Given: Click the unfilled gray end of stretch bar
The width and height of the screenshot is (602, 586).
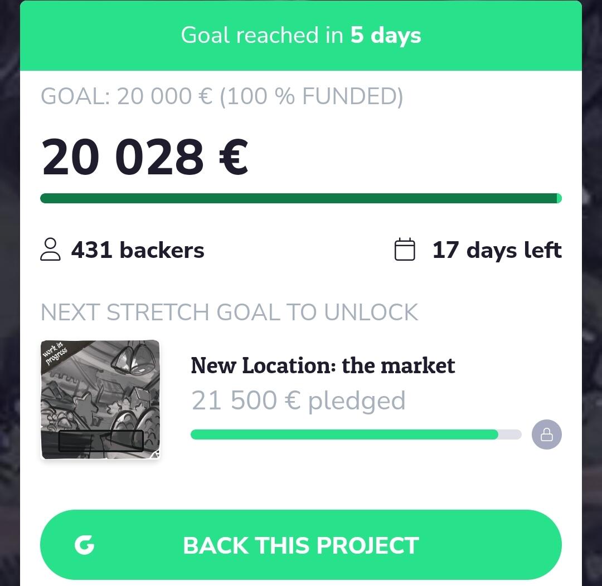Looking at the screenshot, I should pyautogui.click(x=510, y=435).
